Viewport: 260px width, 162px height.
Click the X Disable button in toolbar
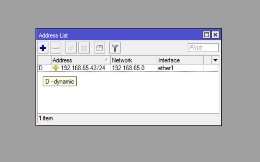pyautogui.click(x=84, y=48)
